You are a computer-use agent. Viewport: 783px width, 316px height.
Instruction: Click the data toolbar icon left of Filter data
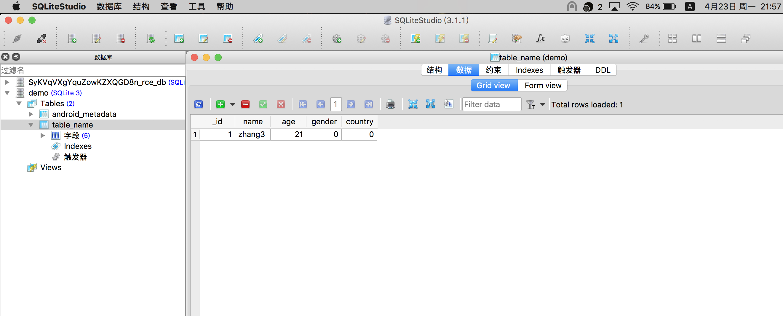point(448,104)
